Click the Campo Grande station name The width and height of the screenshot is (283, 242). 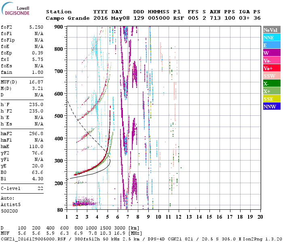(68, 18)
